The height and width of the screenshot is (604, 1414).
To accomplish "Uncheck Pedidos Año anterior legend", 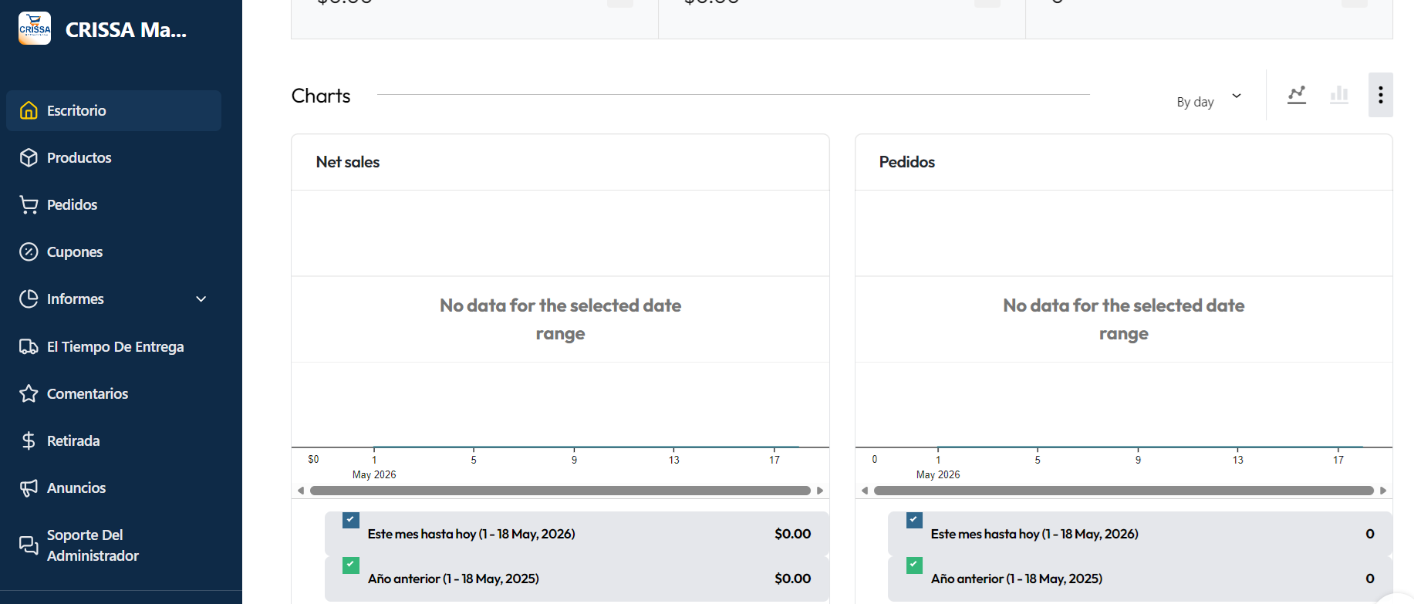I will coord(914,565).
